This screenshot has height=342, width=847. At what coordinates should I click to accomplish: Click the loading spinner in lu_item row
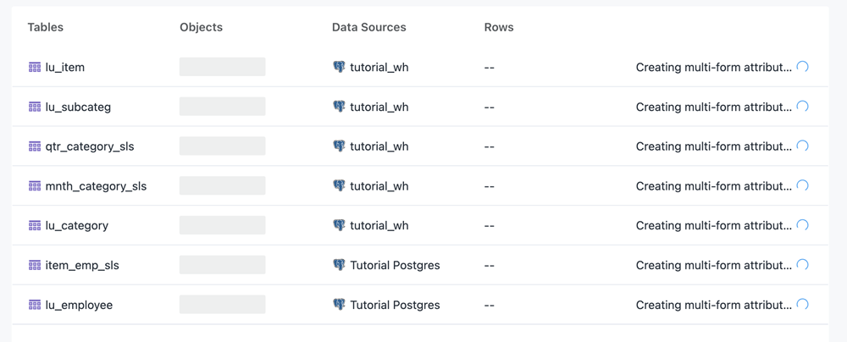[x=803, y=67]
